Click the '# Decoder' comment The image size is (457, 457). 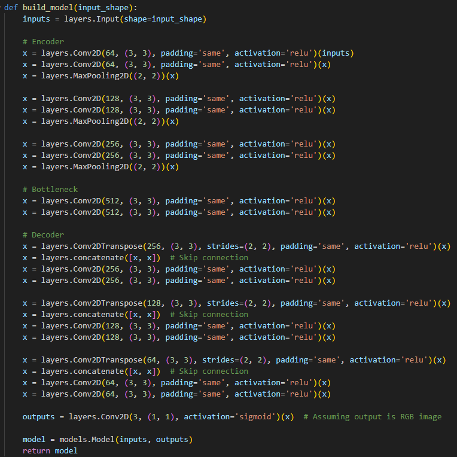pyautogui.click(x=44, y=235)
